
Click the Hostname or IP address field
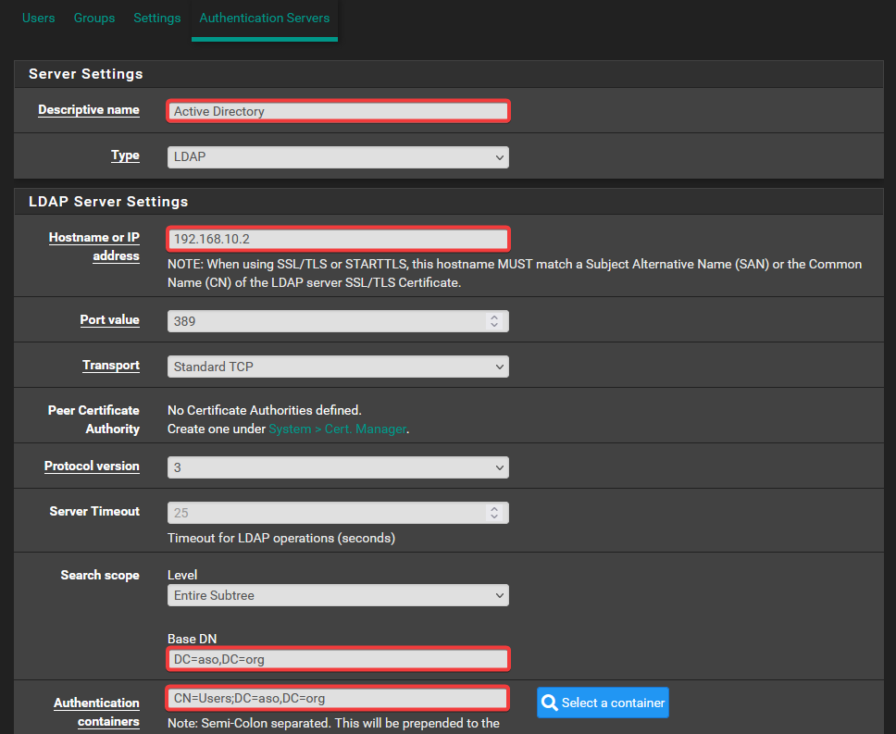point(338,239)
